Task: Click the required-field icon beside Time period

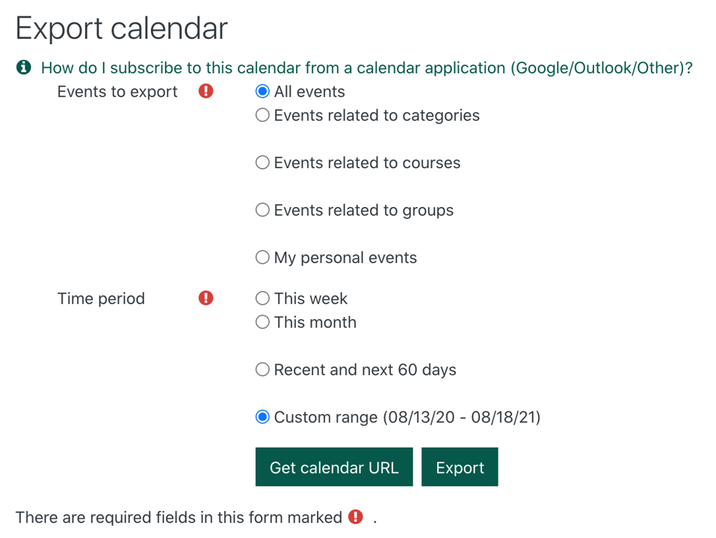Action: click(206, 298)
